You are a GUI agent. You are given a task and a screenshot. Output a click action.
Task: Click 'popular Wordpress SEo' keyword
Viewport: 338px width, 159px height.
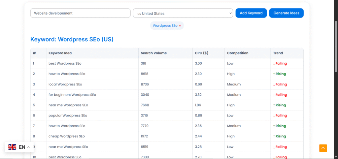pyautogui.click(x=68, y=115)
